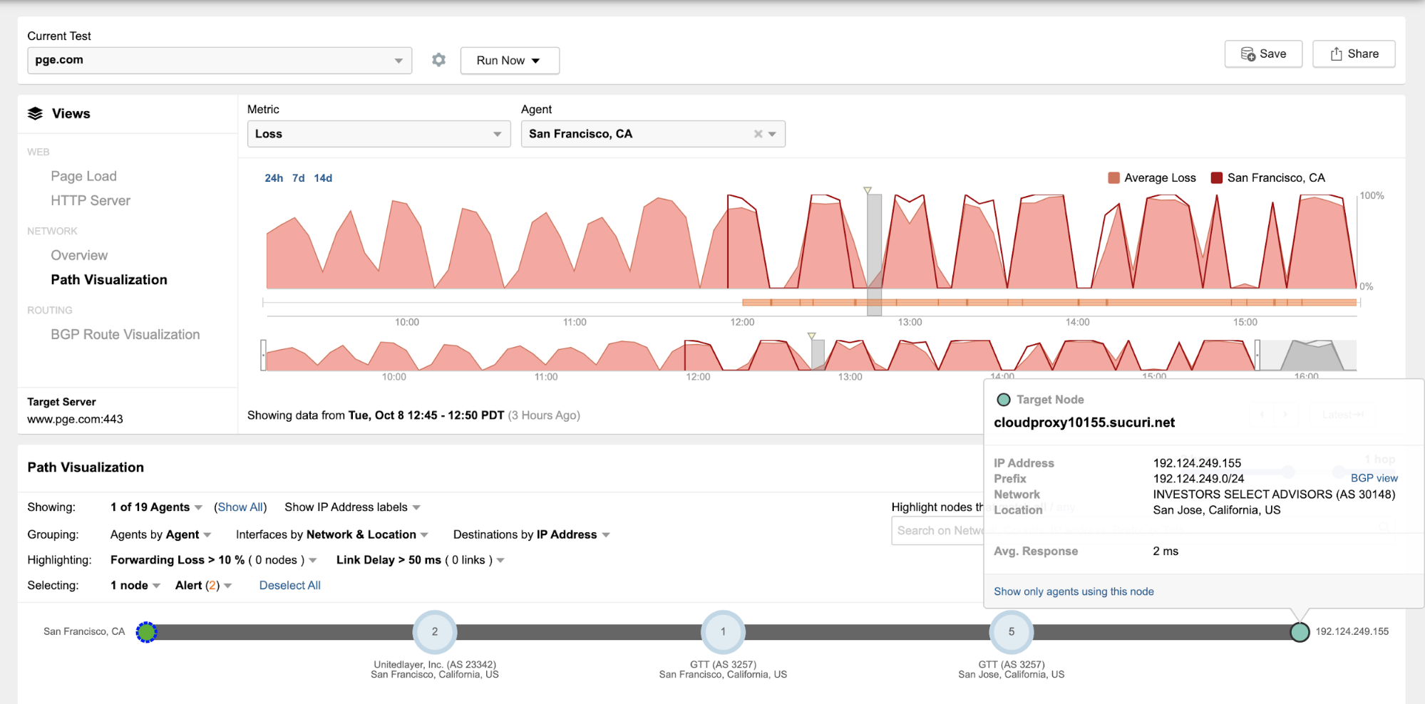This screenshot has width=1425, height=704.
Task: Click the Share button
Action: (x=1353, y=54)
